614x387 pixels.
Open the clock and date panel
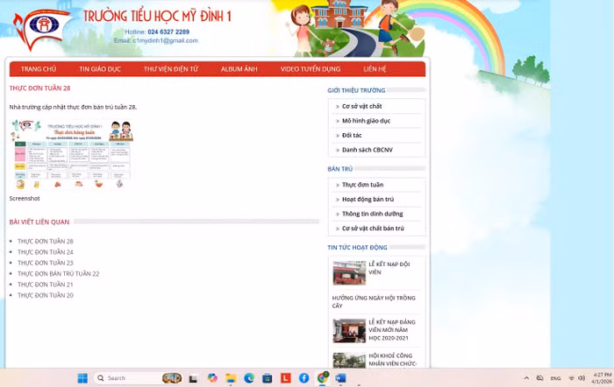coord(602,378)
